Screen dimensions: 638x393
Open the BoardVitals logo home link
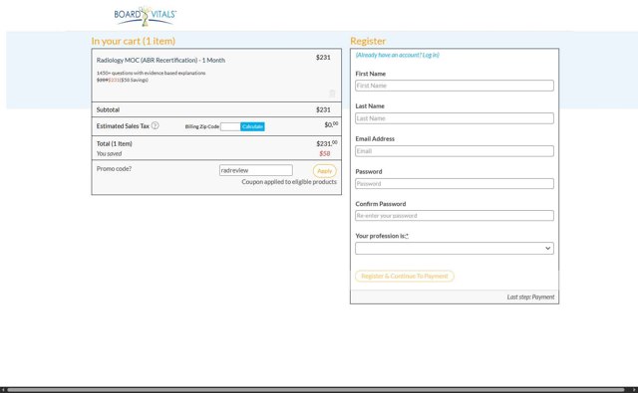tap(146, 16)
